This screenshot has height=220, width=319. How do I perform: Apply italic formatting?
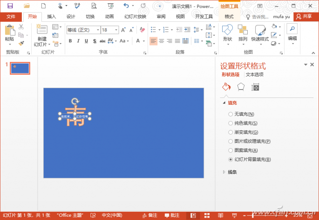coord(78,41)
